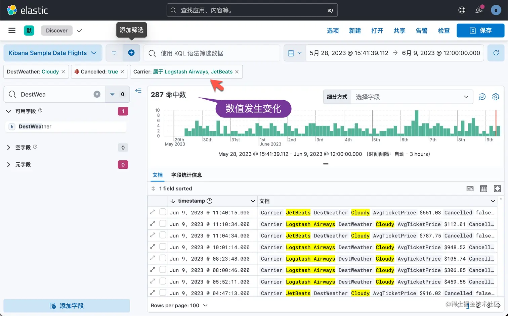
Task: Select the Jun 9 08:00:46 row checkbox
Action: (163, 269)
